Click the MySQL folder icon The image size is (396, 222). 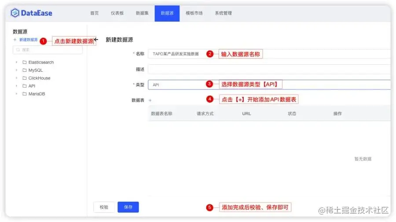coord(25,70)
